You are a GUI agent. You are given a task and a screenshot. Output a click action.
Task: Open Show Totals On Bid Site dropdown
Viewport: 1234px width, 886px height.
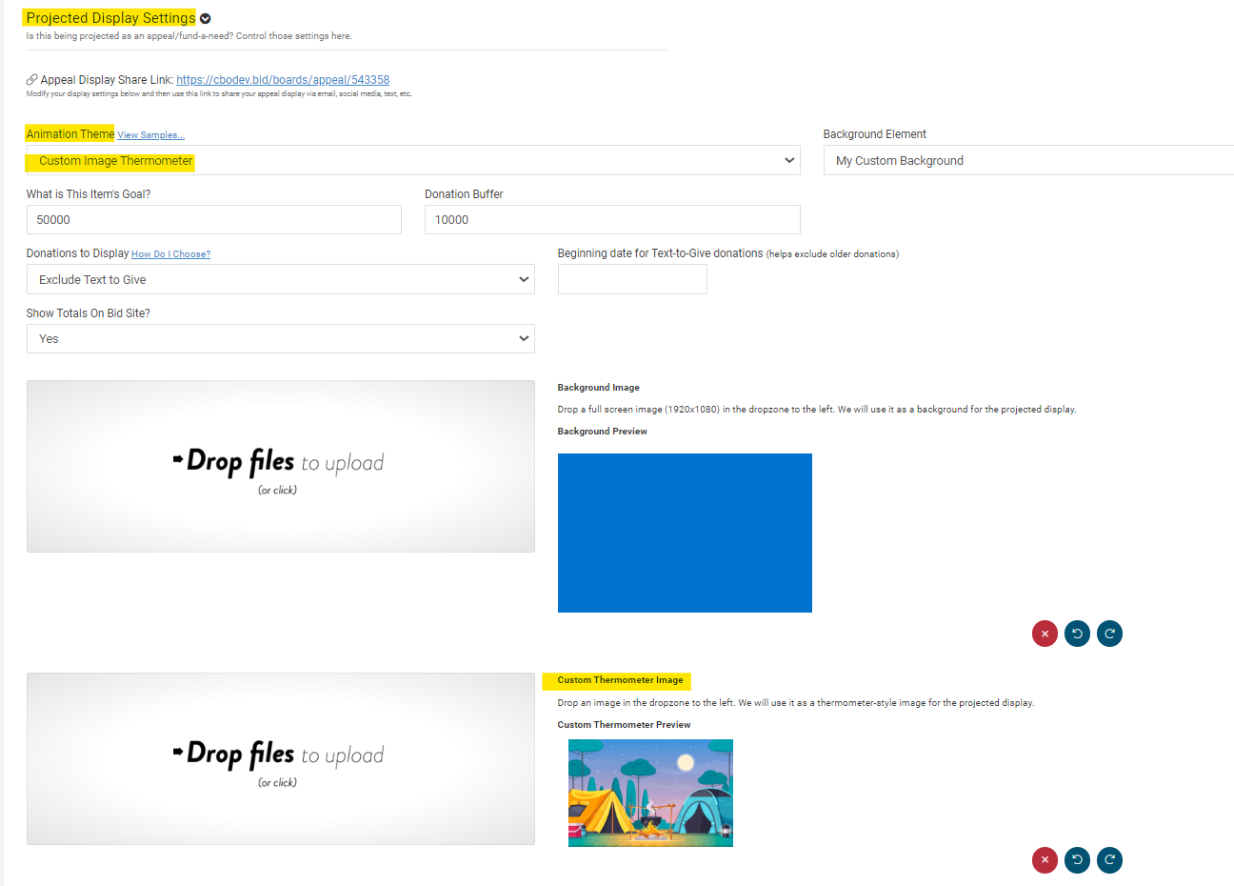(x=280, y=339)
